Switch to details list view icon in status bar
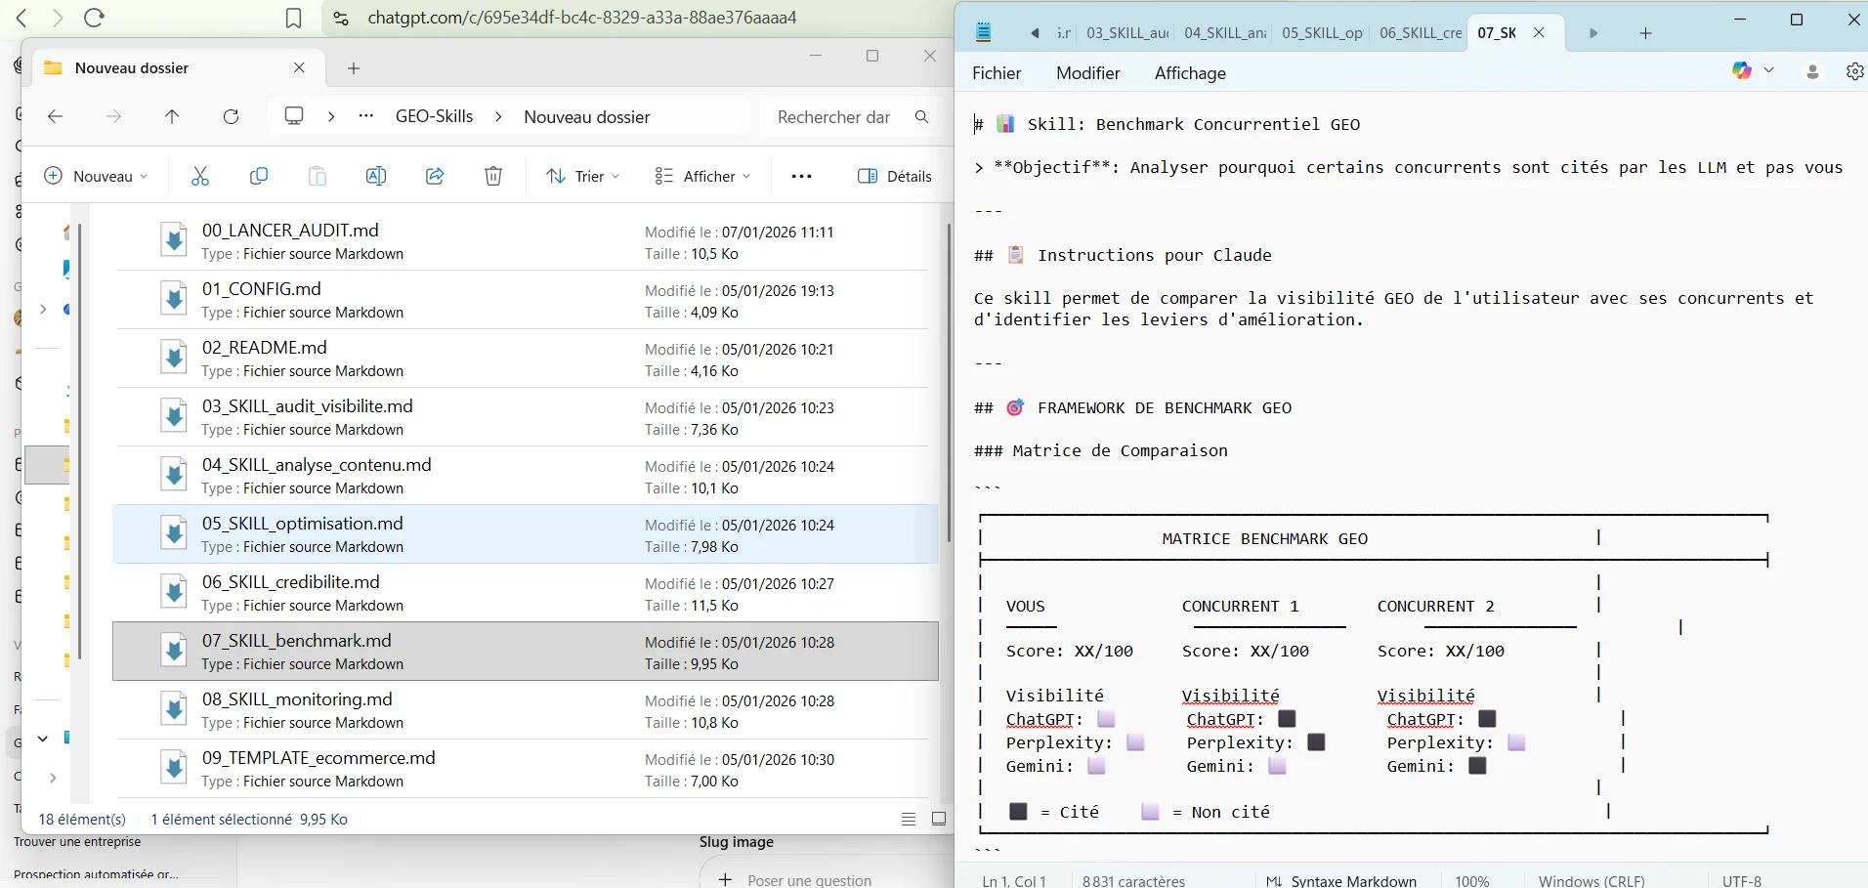1868x888 pixels. click(909, 819)
